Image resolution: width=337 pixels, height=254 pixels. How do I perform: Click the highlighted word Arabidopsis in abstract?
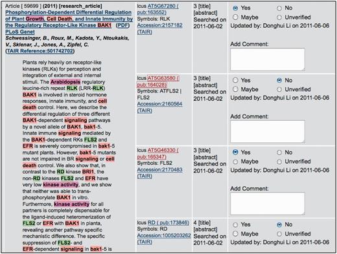[x=65, y=82]
